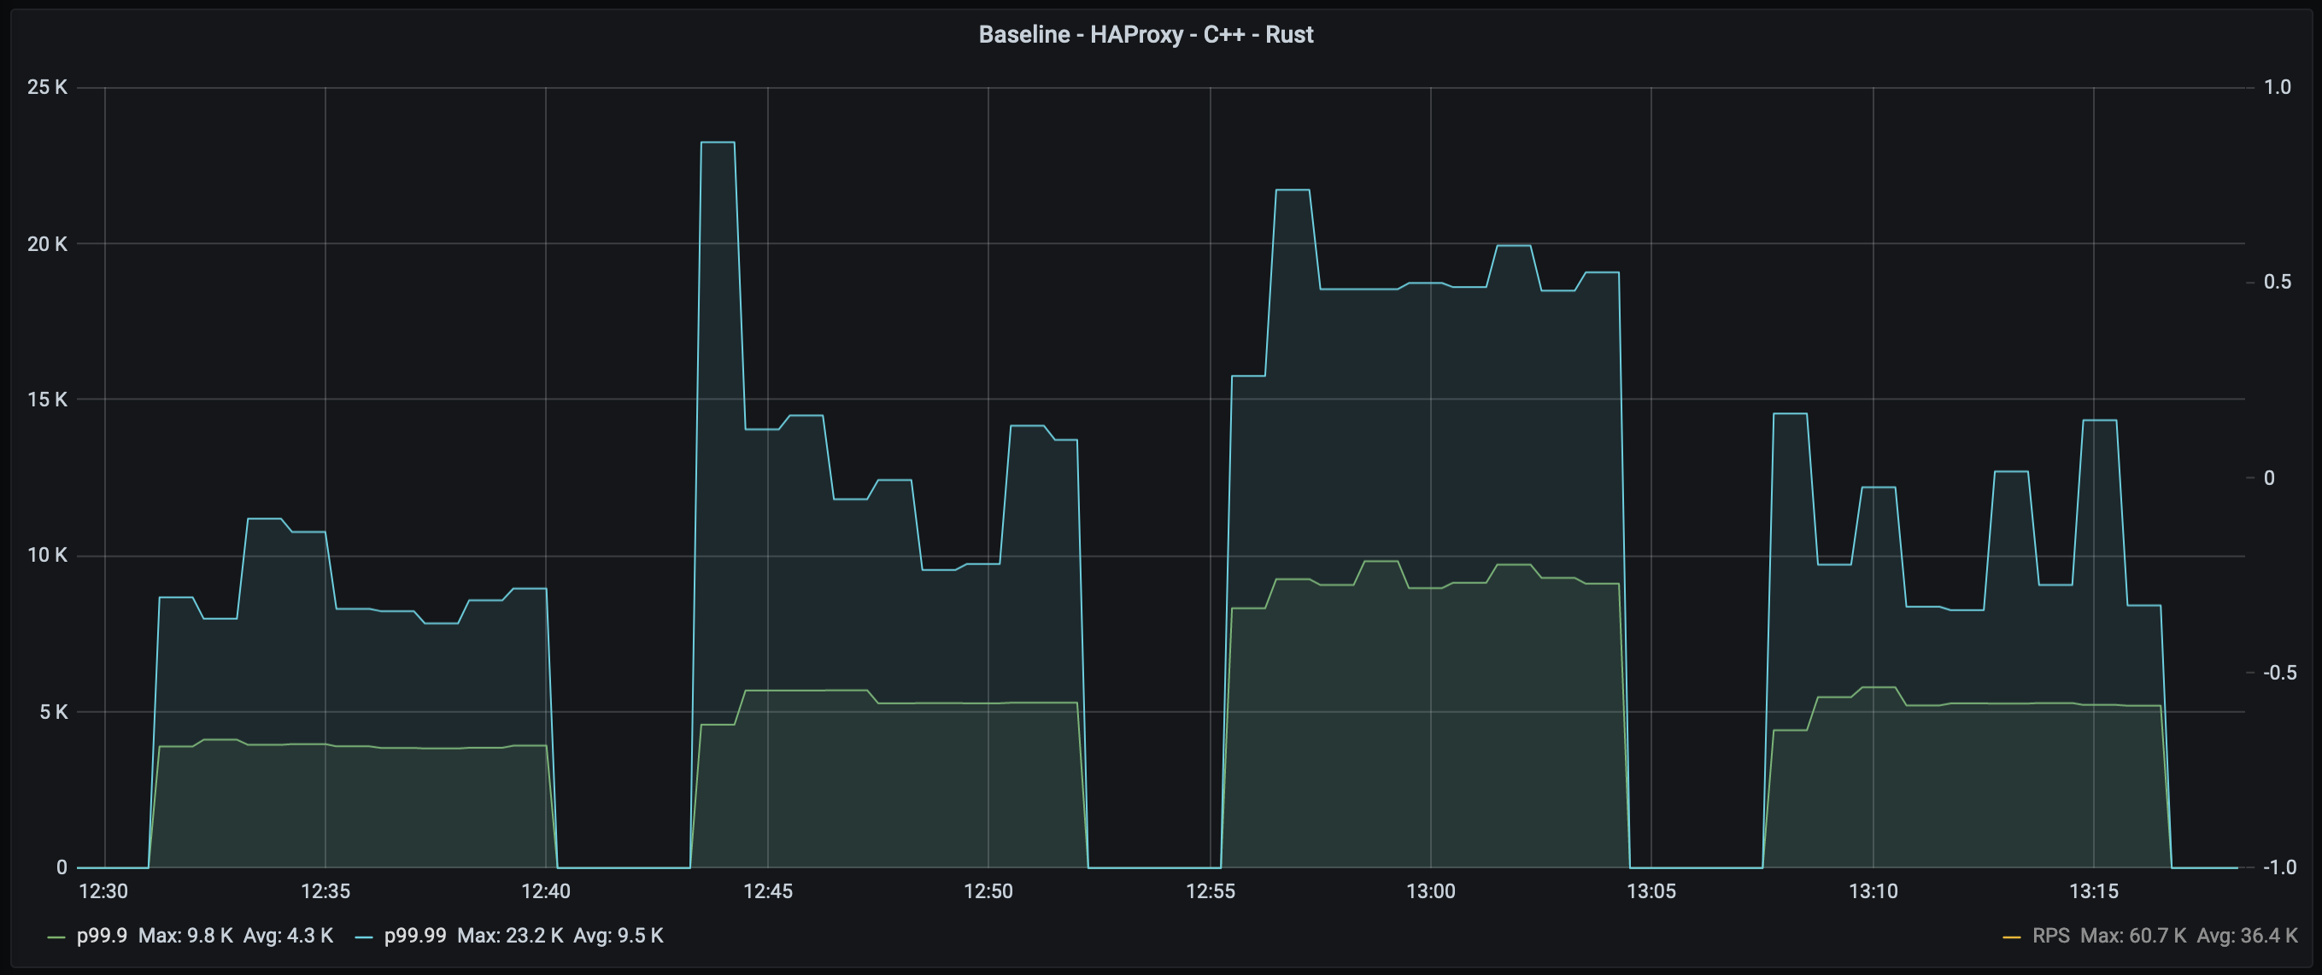Click the tallest p99.99 spike near 12:44
2322x975 pixels.
(718, 143)
